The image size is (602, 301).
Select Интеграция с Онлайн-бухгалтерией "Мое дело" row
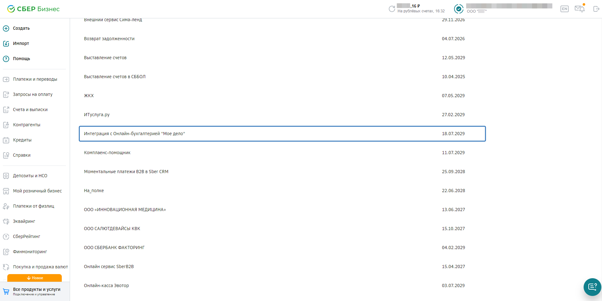pos(282,134)
